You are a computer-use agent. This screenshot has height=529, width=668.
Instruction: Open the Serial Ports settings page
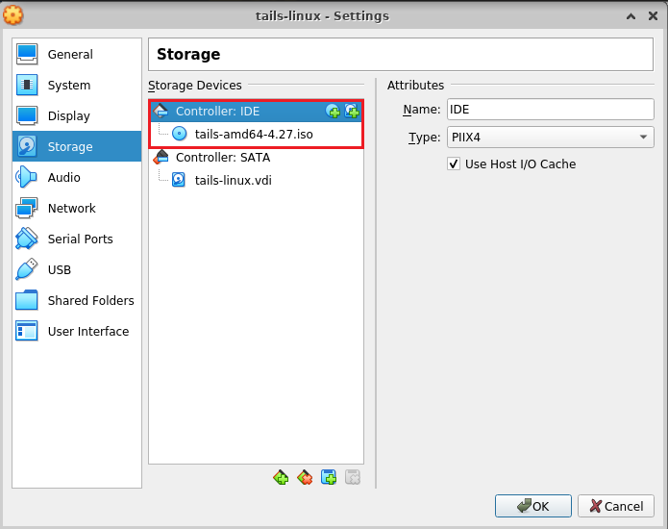click(77, 239)
